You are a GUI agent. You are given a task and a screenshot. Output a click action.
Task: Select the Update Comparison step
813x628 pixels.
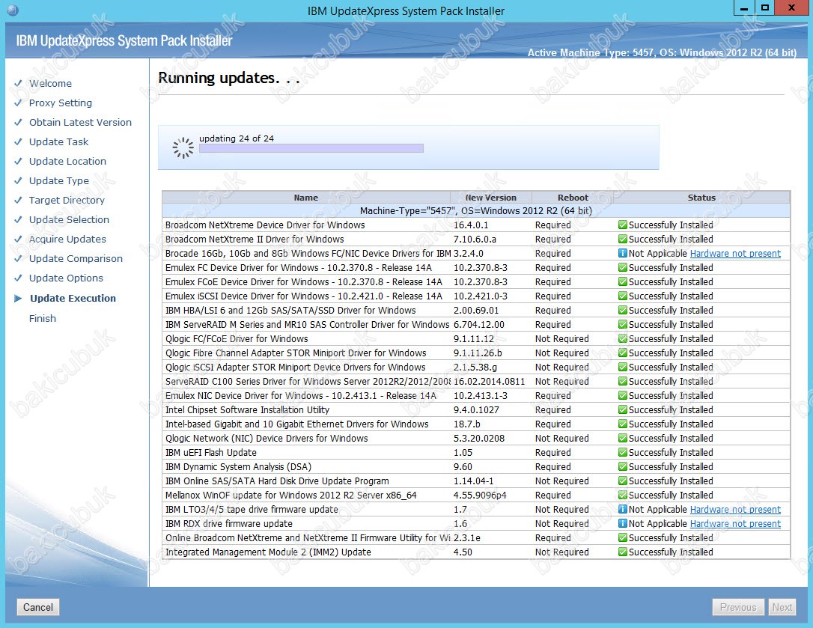[76, 258]
